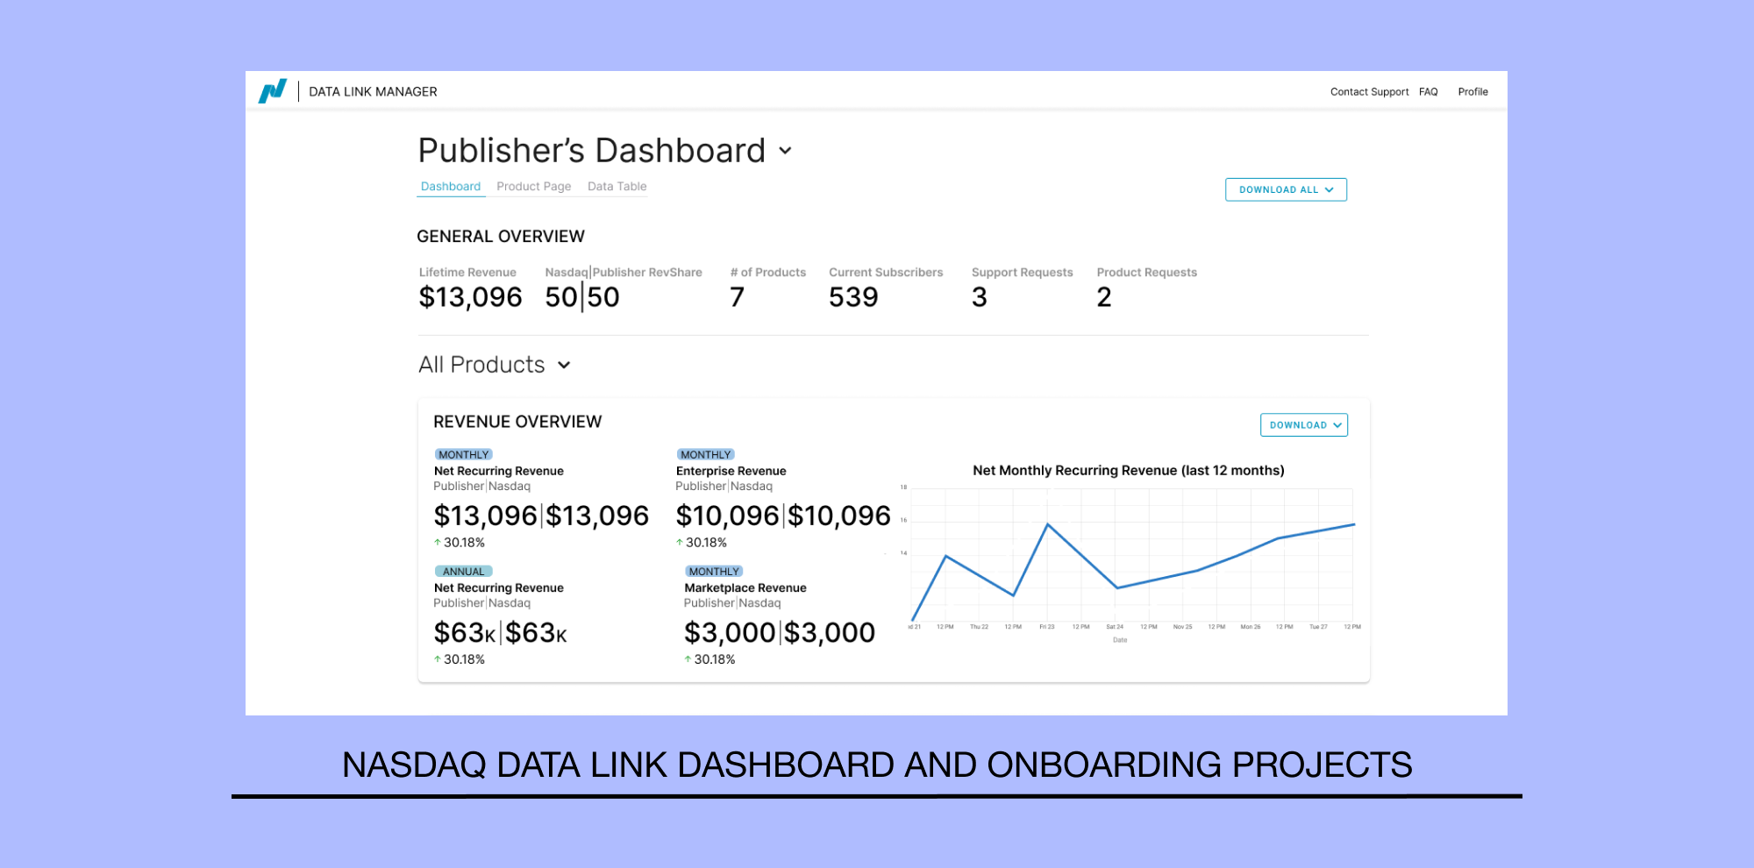Click the Tue 27 label on chart axis
This screenshot has width=1754, height=868.
click(1318, 627)
